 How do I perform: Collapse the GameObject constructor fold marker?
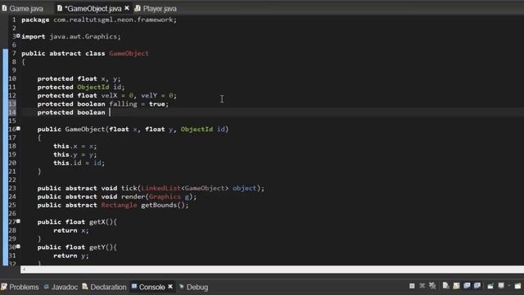(18, 128)
